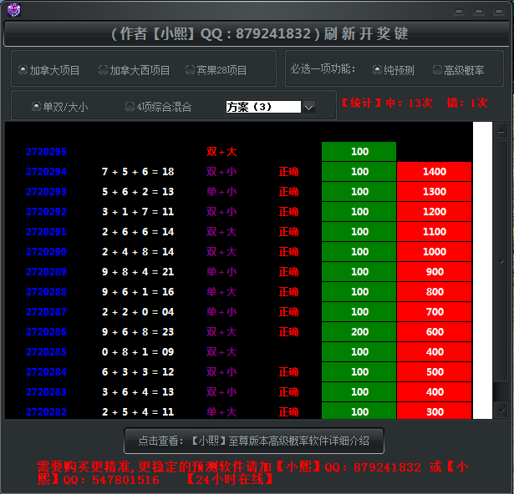This screenshot has width=514, height=494.
Task: Click the scroll up arrow of results list
Action: tap(501, 131)
